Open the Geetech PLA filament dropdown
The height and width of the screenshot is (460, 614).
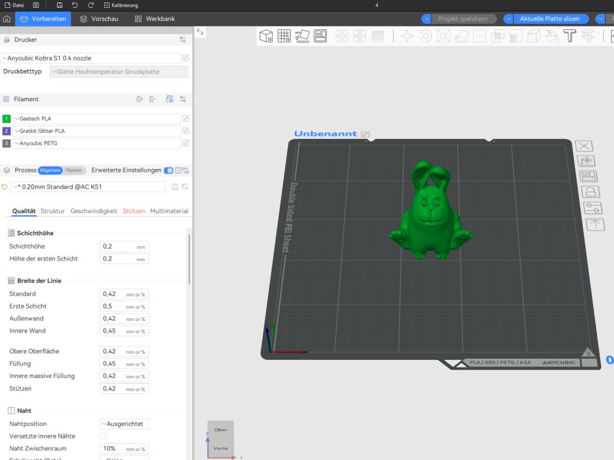[x=97, y=119]
